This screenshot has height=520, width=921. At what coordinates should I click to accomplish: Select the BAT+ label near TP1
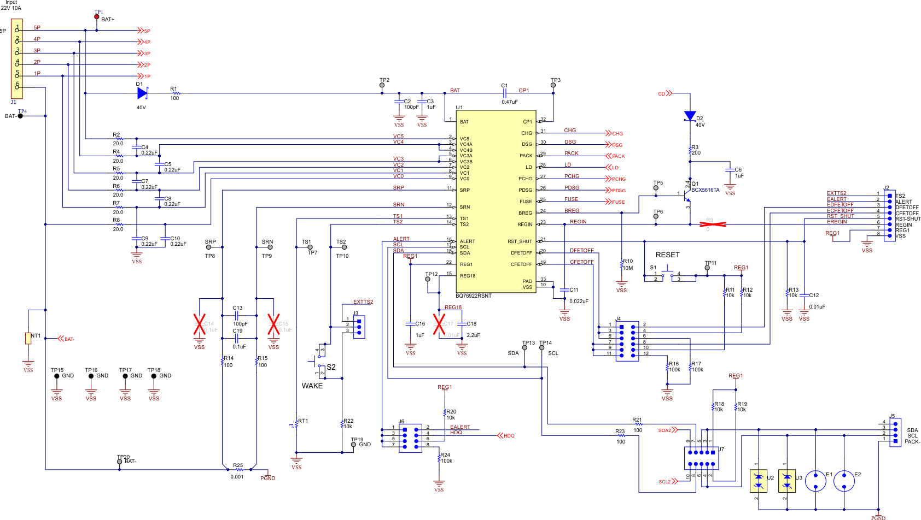coord(108,19)
